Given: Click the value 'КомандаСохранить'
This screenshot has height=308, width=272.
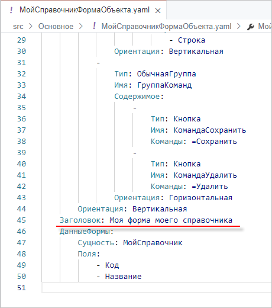Looking at the screenshot, I should (210, 130).
